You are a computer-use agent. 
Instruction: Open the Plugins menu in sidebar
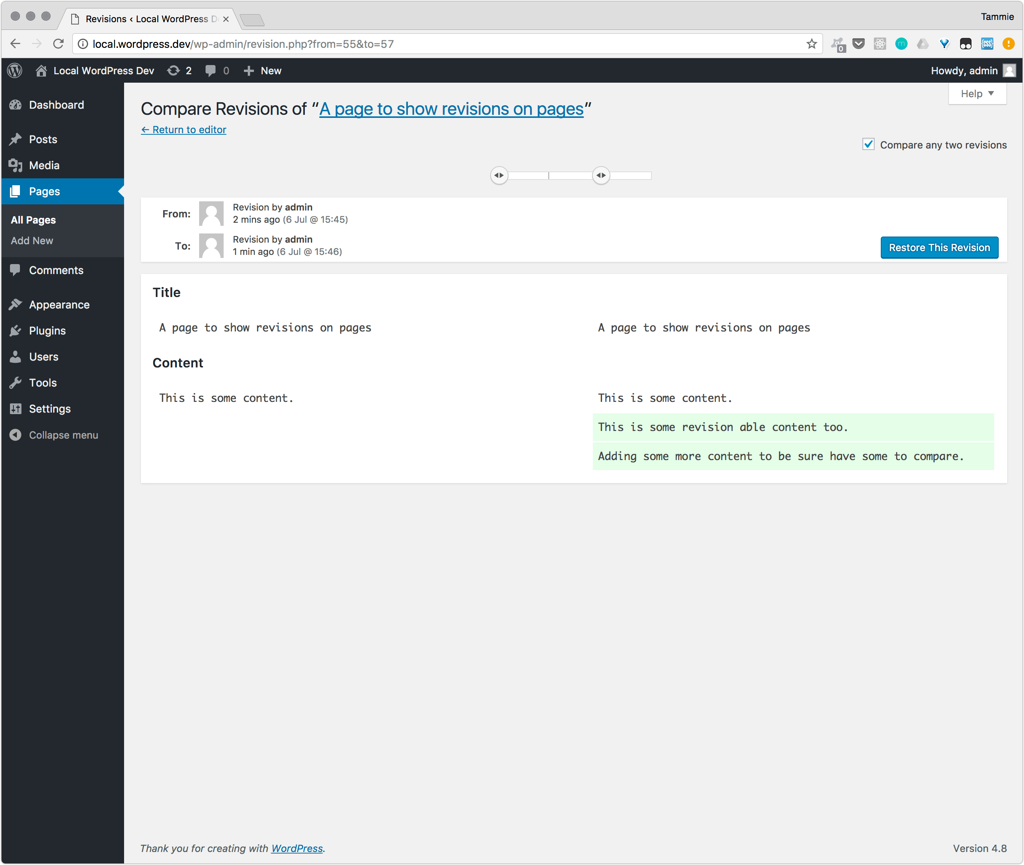47,331
